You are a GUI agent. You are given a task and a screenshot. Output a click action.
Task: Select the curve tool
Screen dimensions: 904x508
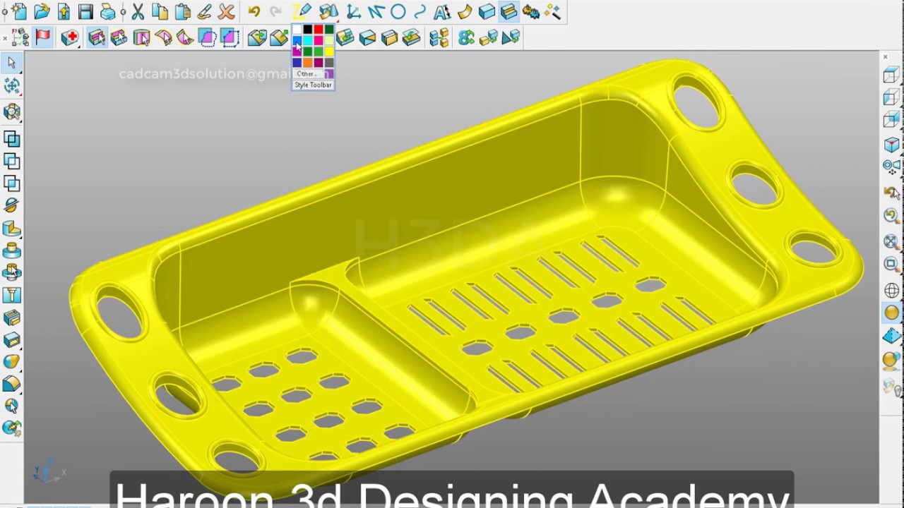(x=420, y=11)
